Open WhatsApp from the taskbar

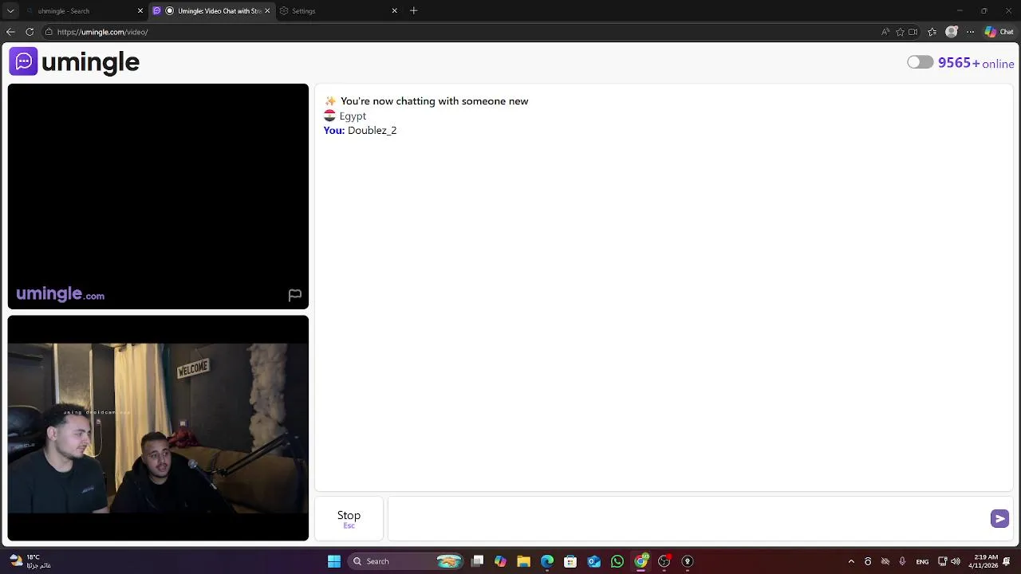(x=617, y=561)
